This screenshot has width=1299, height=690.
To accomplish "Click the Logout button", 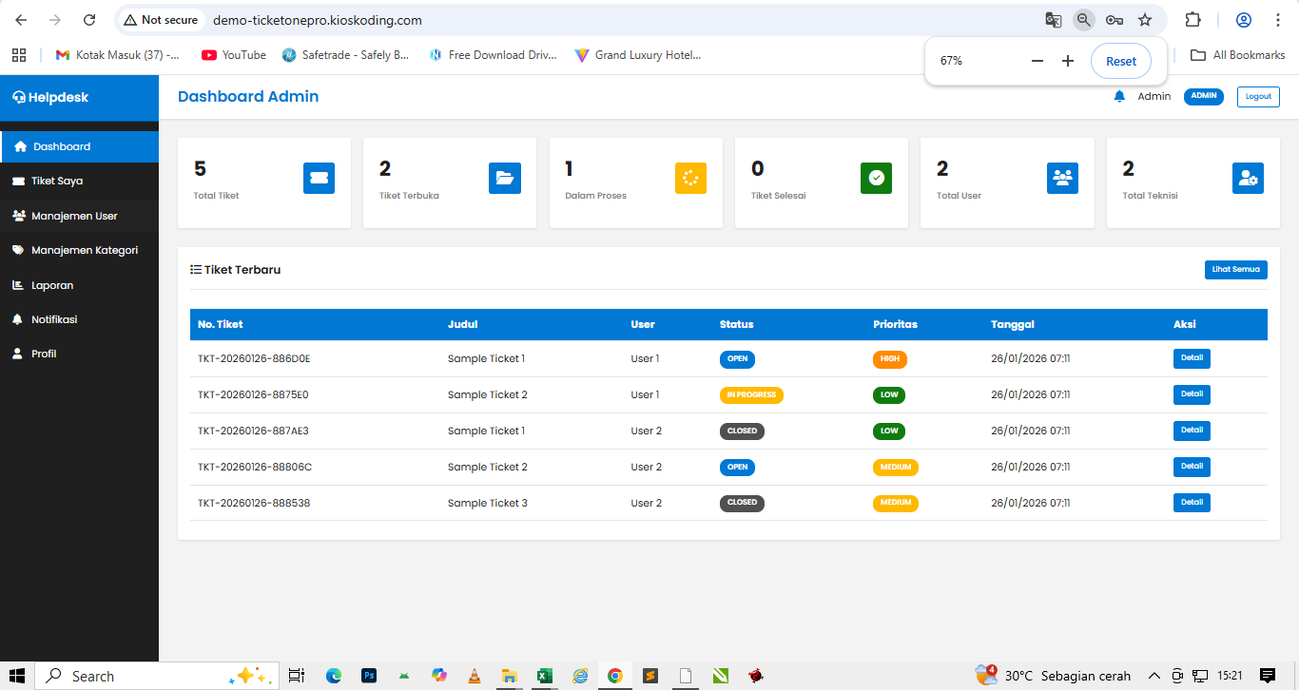I will 1257,96.
